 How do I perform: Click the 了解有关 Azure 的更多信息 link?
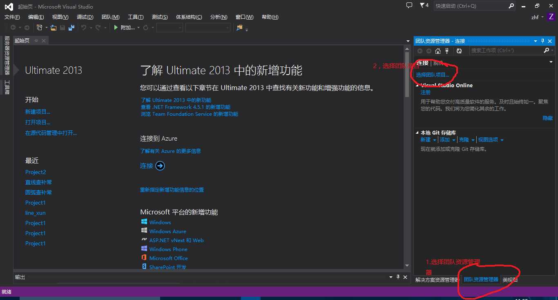170,151
